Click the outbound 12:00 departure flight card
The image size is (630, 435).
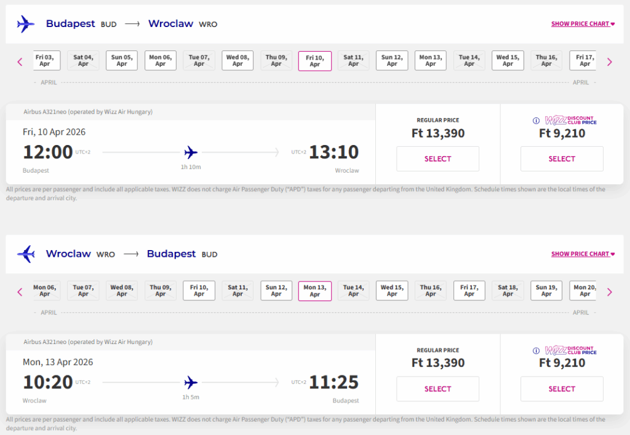[x=191, y=152]
